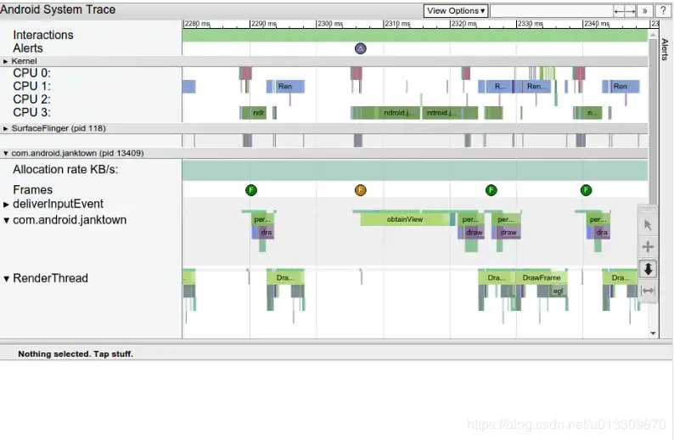Choose the zoom up-down arrow tool
The height and width of the screenshot is (440, 674).
click(648, 269)
